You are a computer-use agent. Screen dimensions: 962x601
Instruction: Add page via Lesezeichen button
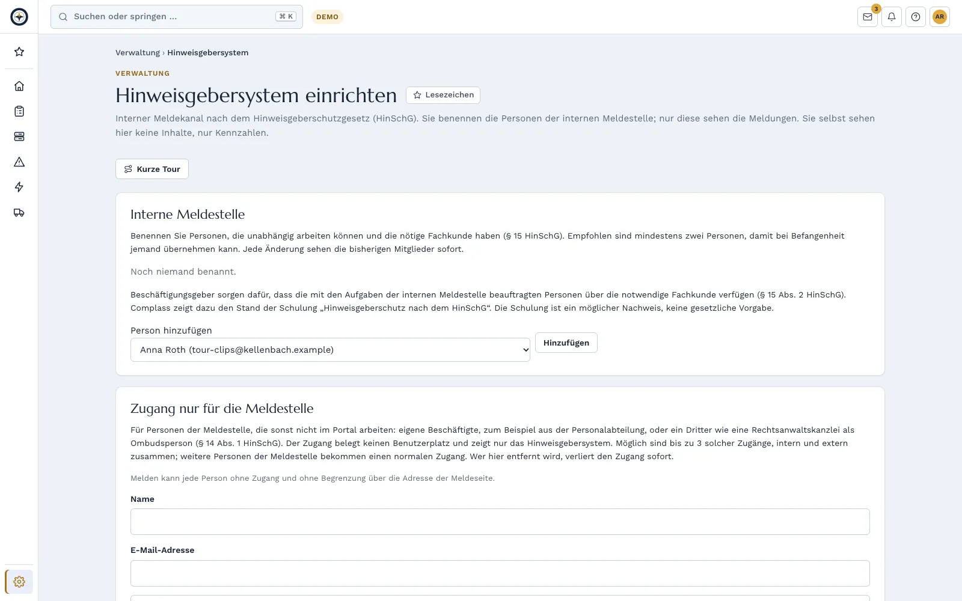point(443,95)
